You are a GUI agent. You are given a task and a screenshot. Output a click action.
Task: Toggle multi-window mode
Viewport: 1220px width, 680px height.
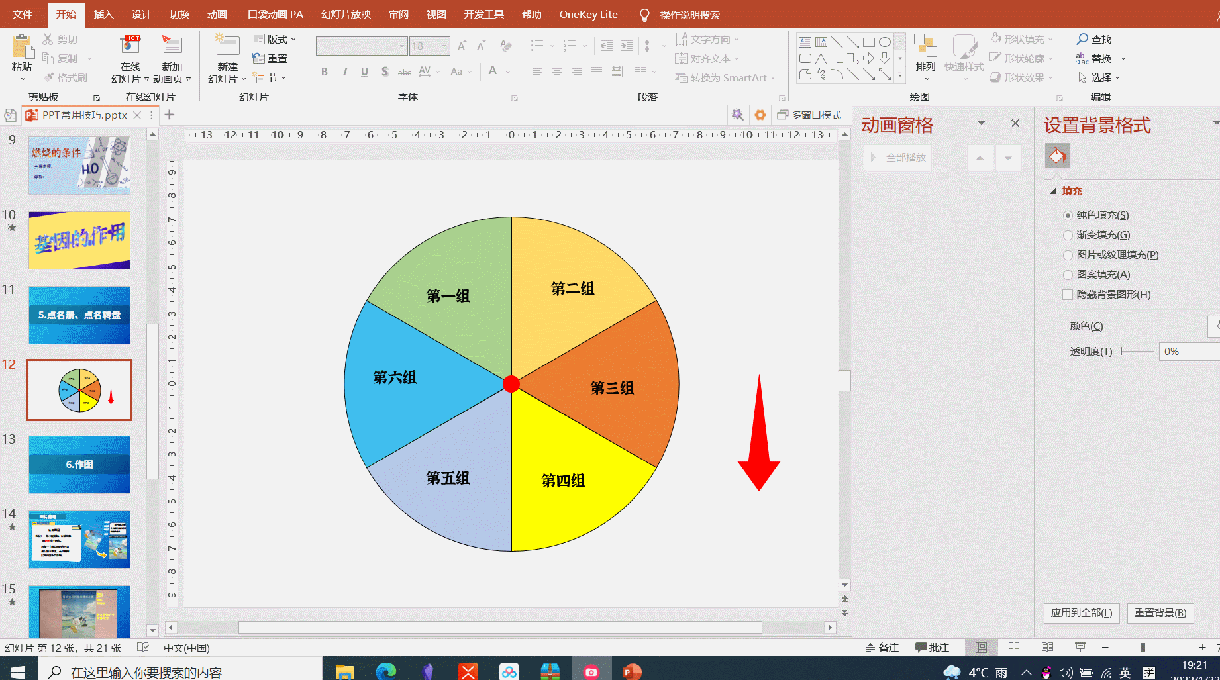pyautogui.click(x=809, y=115)
